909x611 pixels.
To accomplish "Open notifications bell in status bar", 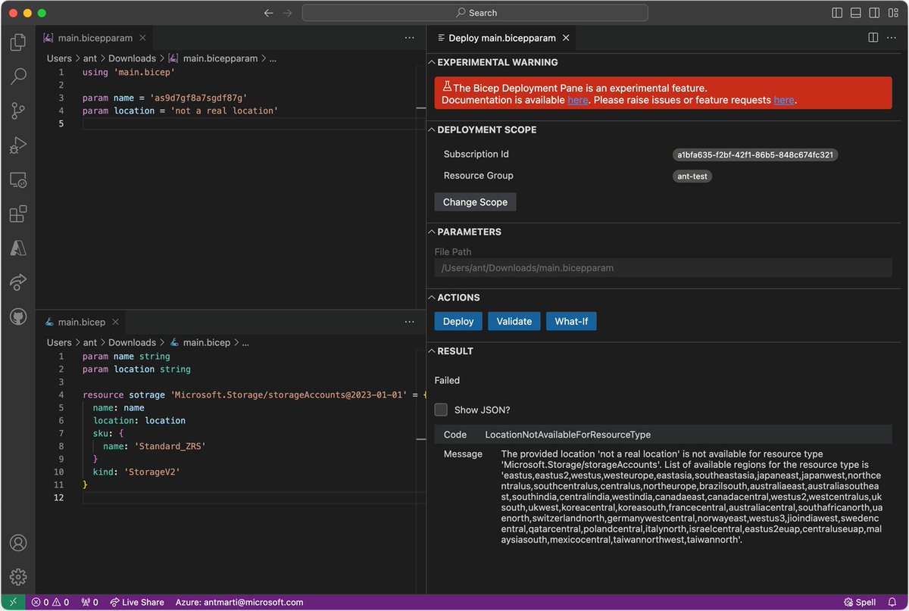I will (x=892, y=603).
